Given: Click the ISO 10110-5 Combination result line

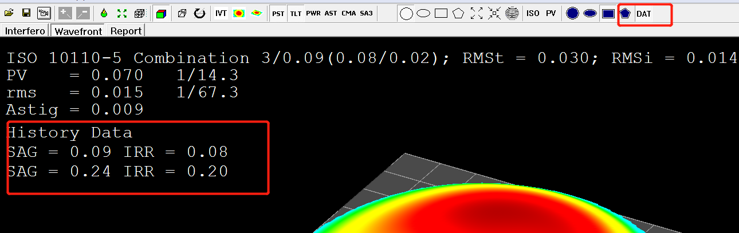Looking at the screenshot, I should [371, 58].
